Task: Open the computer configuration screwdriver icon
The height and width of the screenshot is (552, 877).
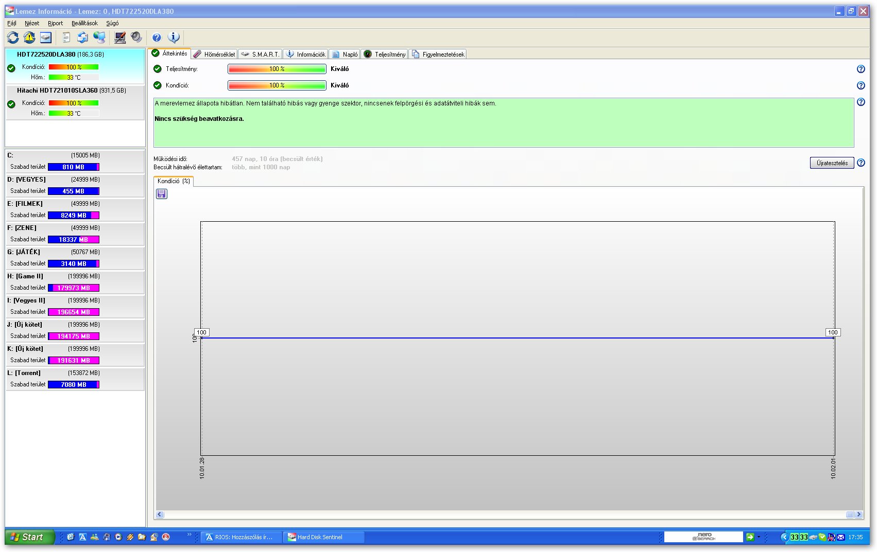Action: (120, 37)
